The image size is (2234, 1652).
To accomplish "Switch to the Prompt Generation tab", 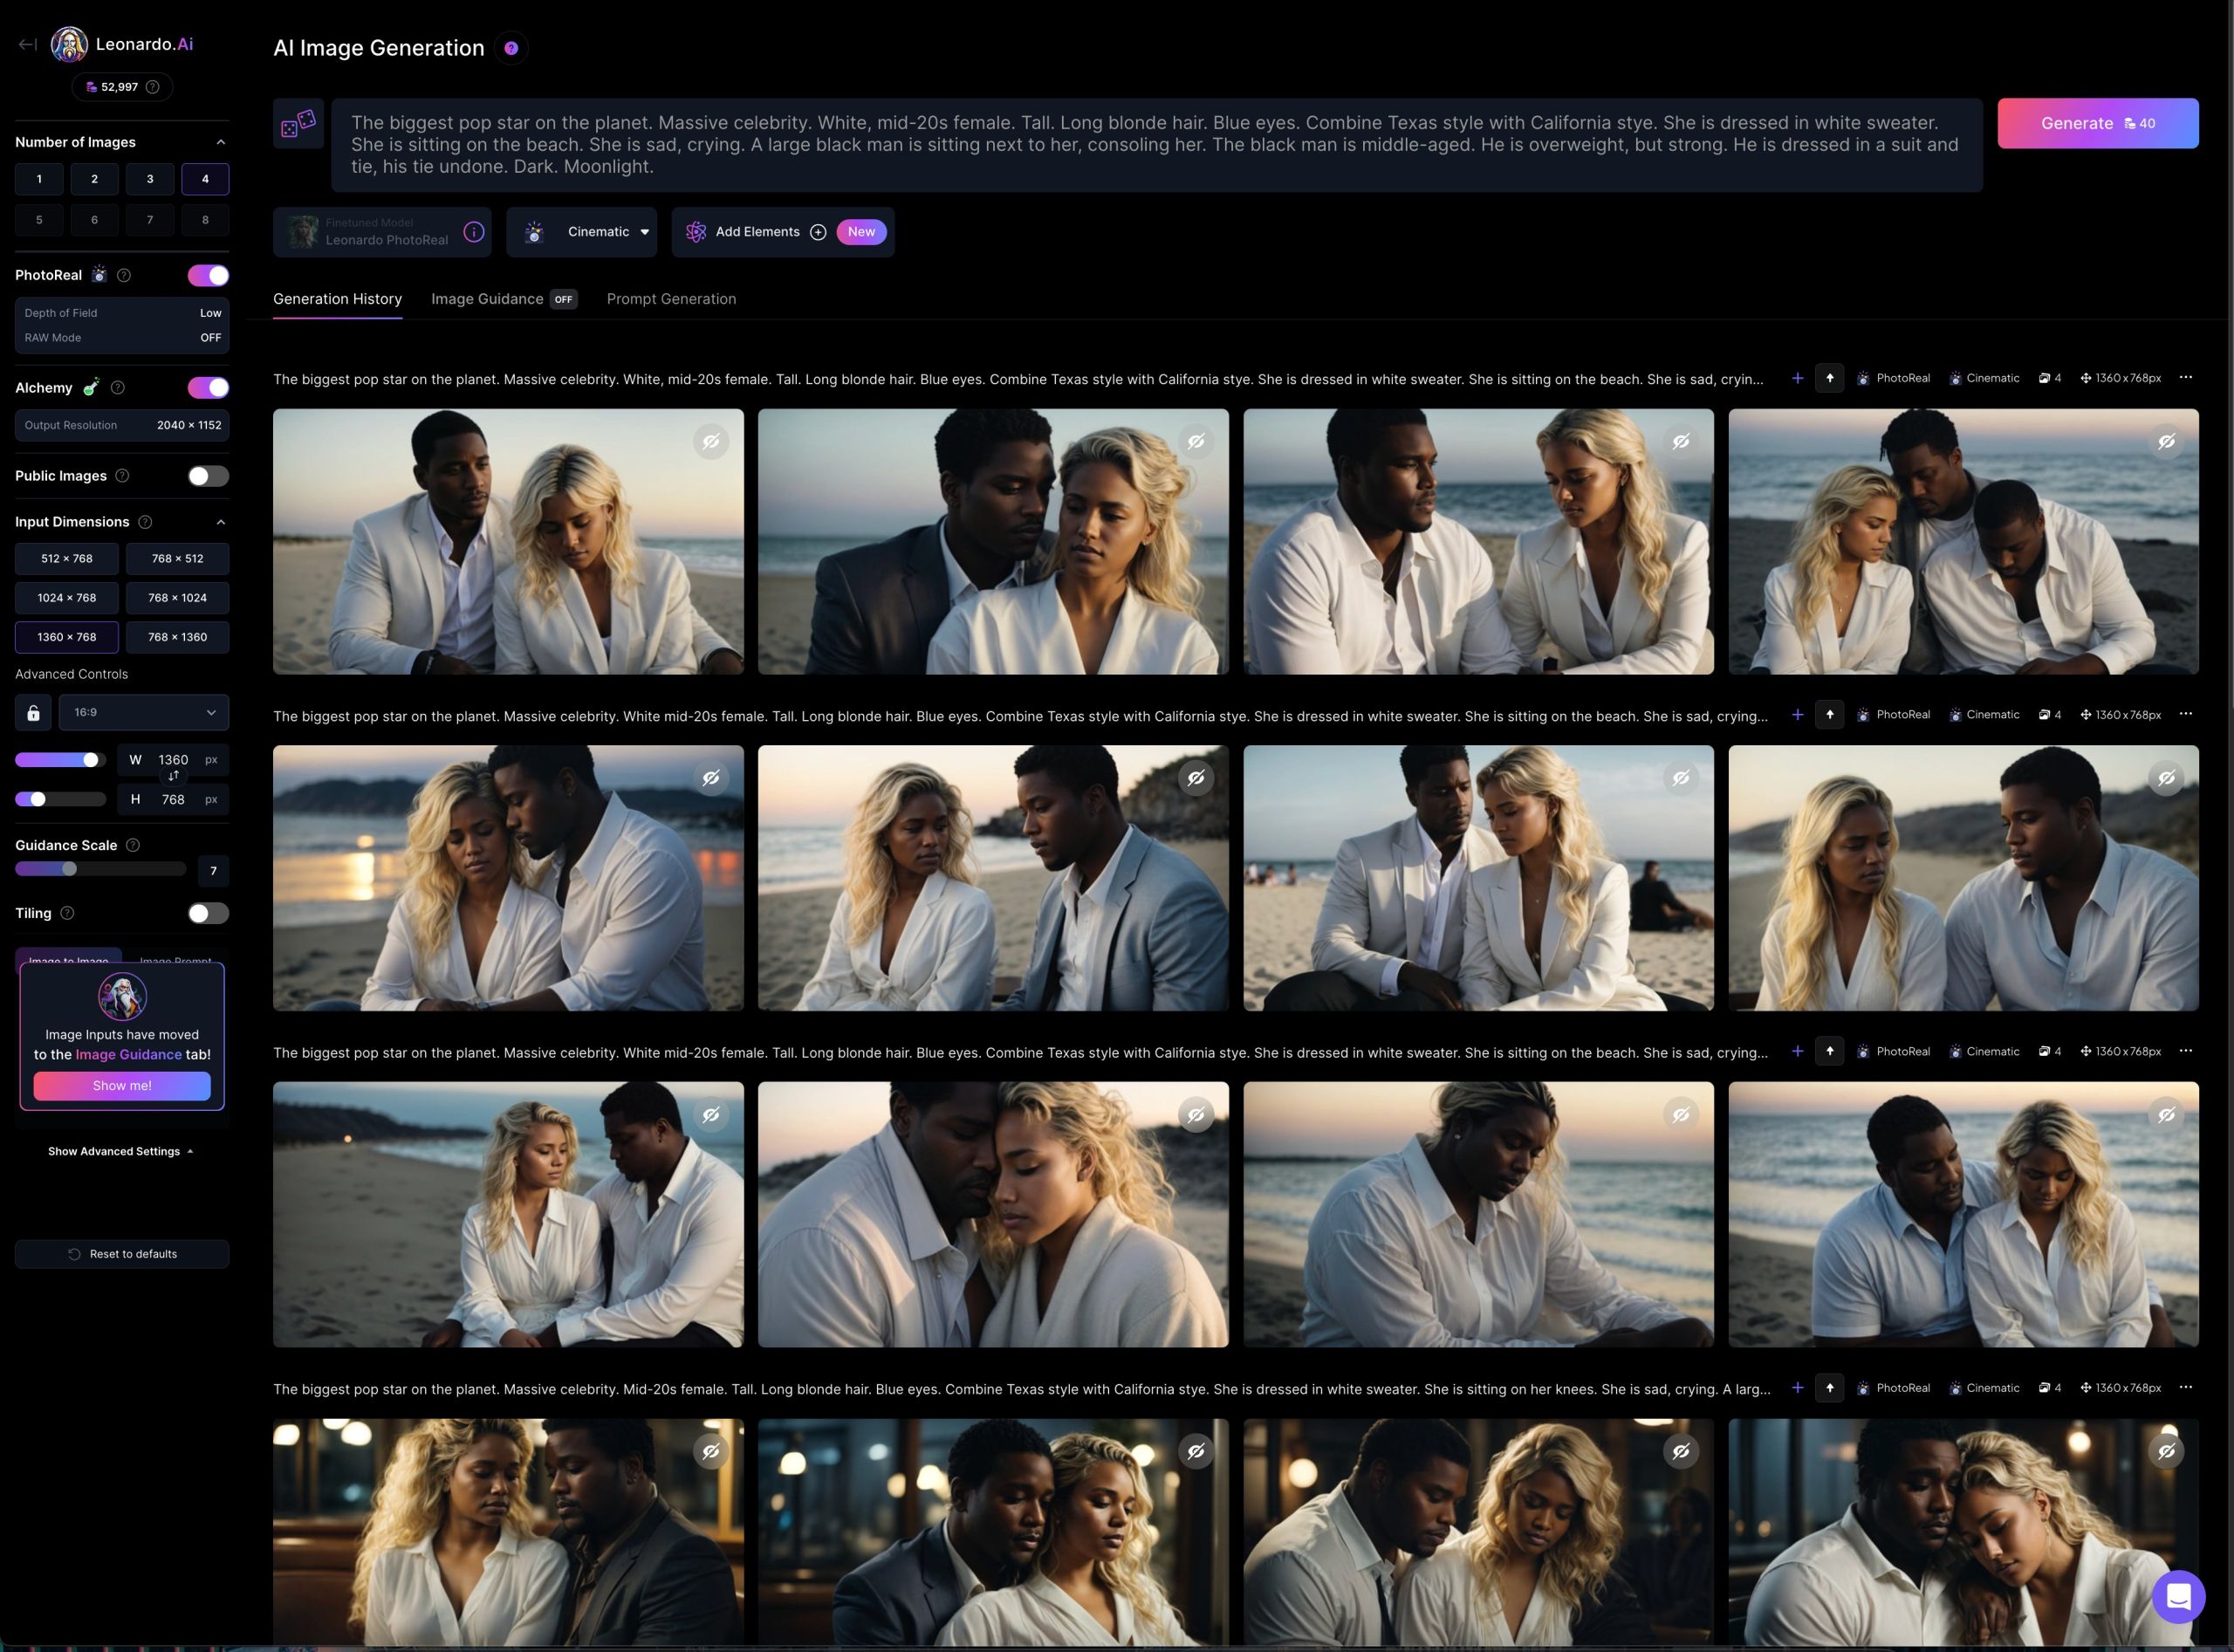I will 671,299.
